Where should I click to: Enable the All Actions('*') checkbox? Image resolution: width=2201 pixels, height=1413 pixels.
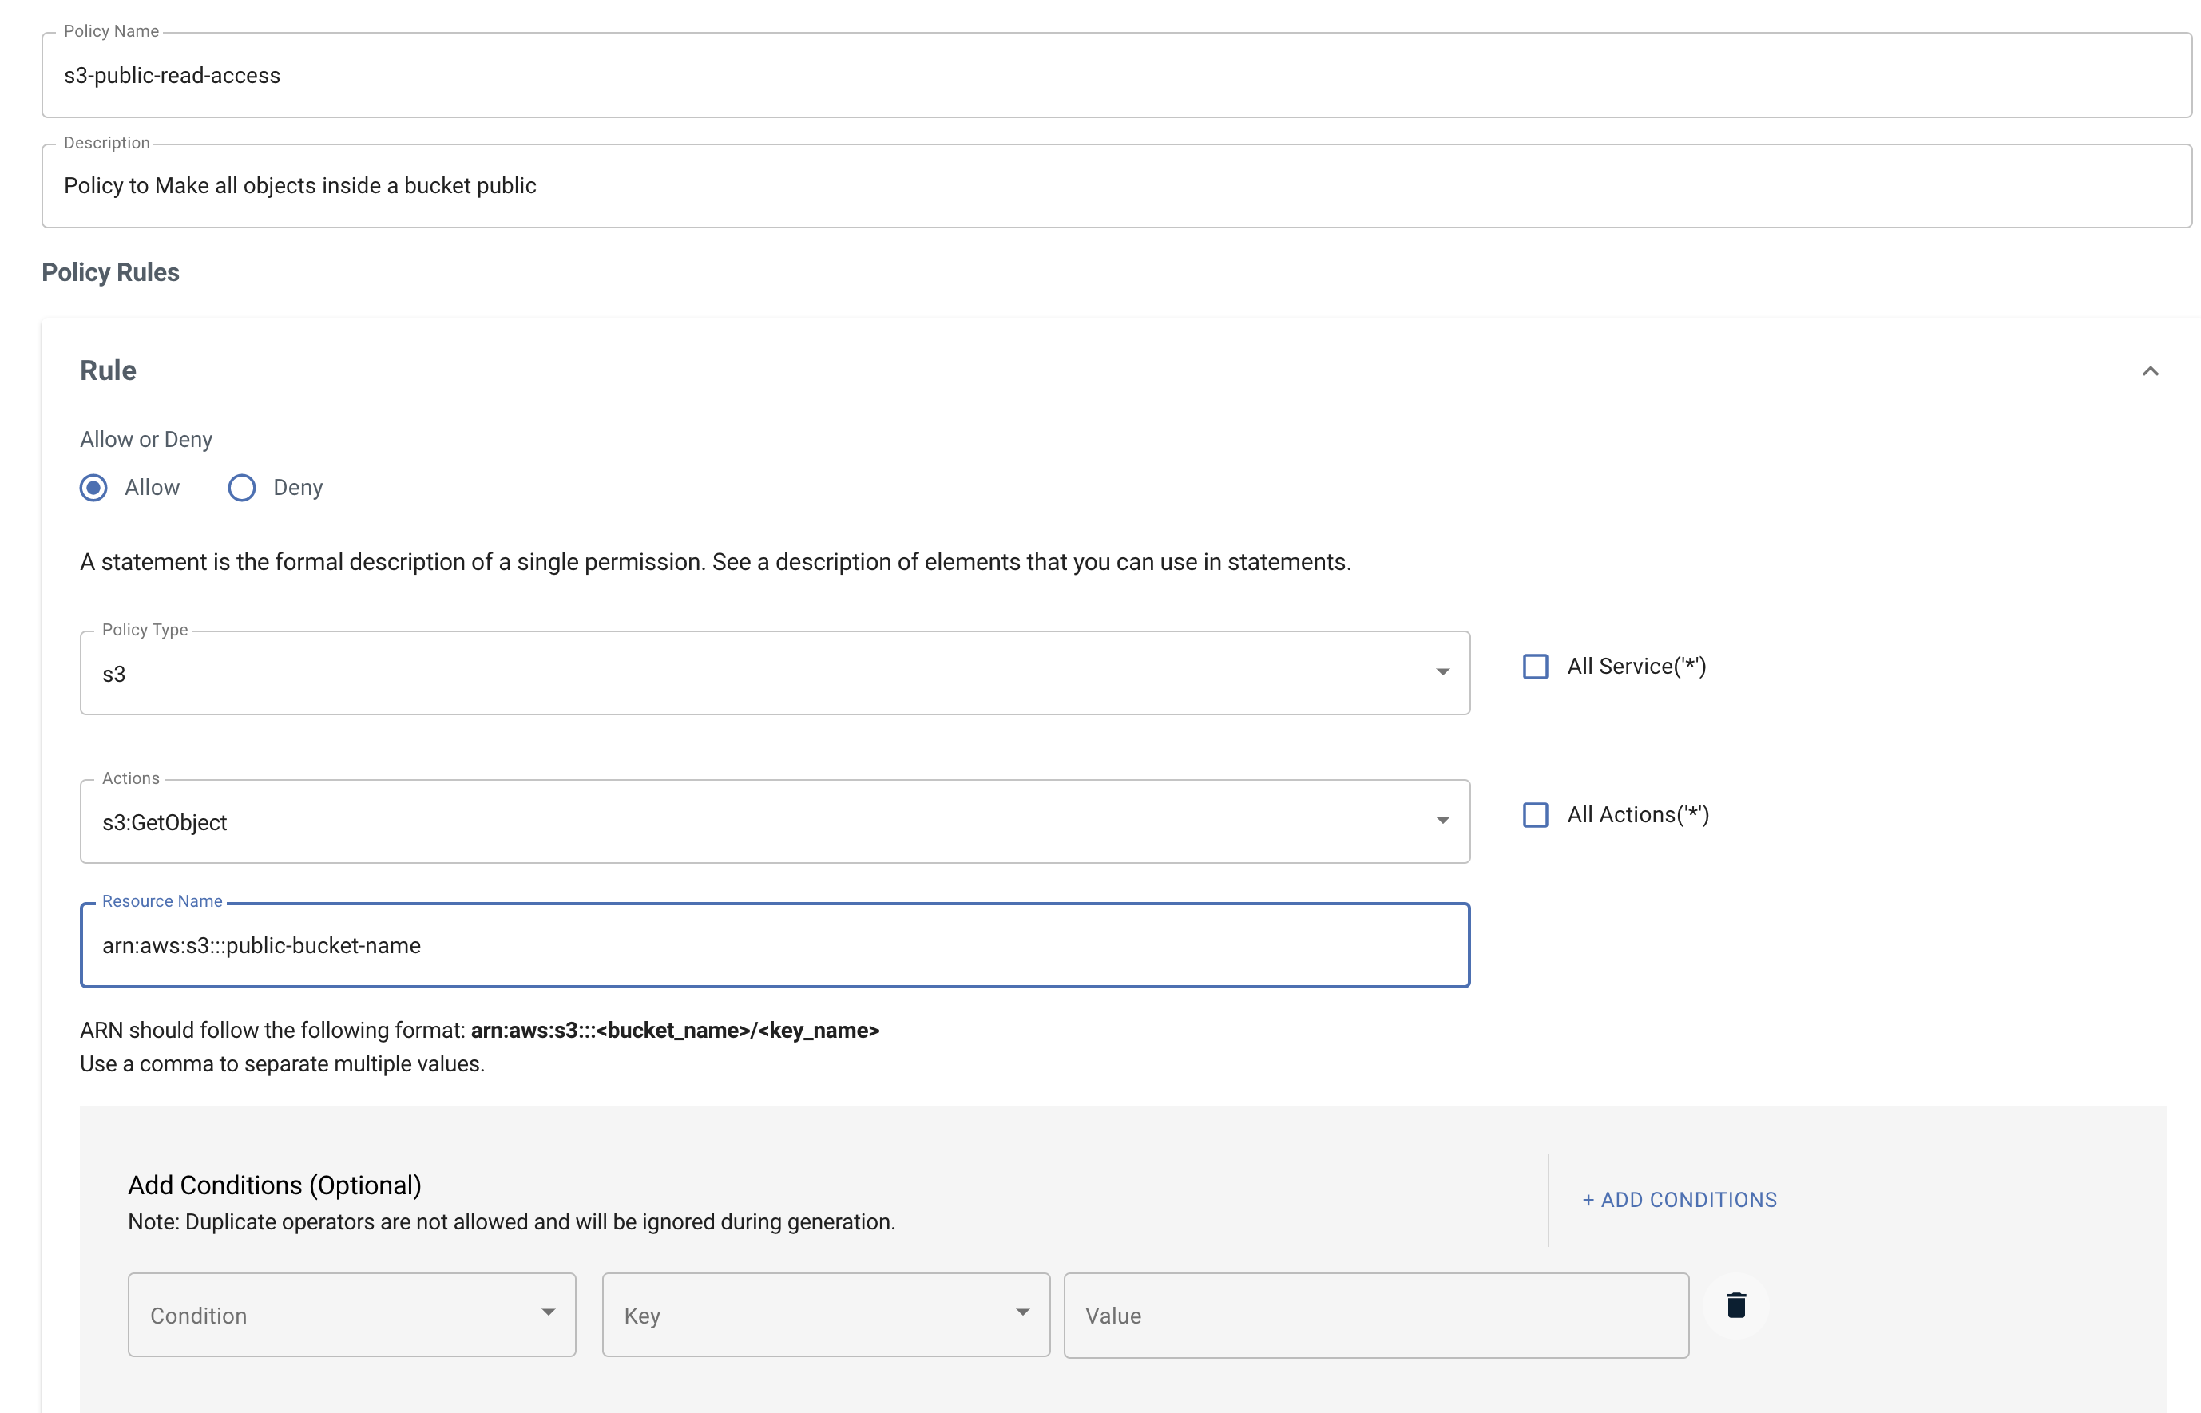coord(1535,815)
